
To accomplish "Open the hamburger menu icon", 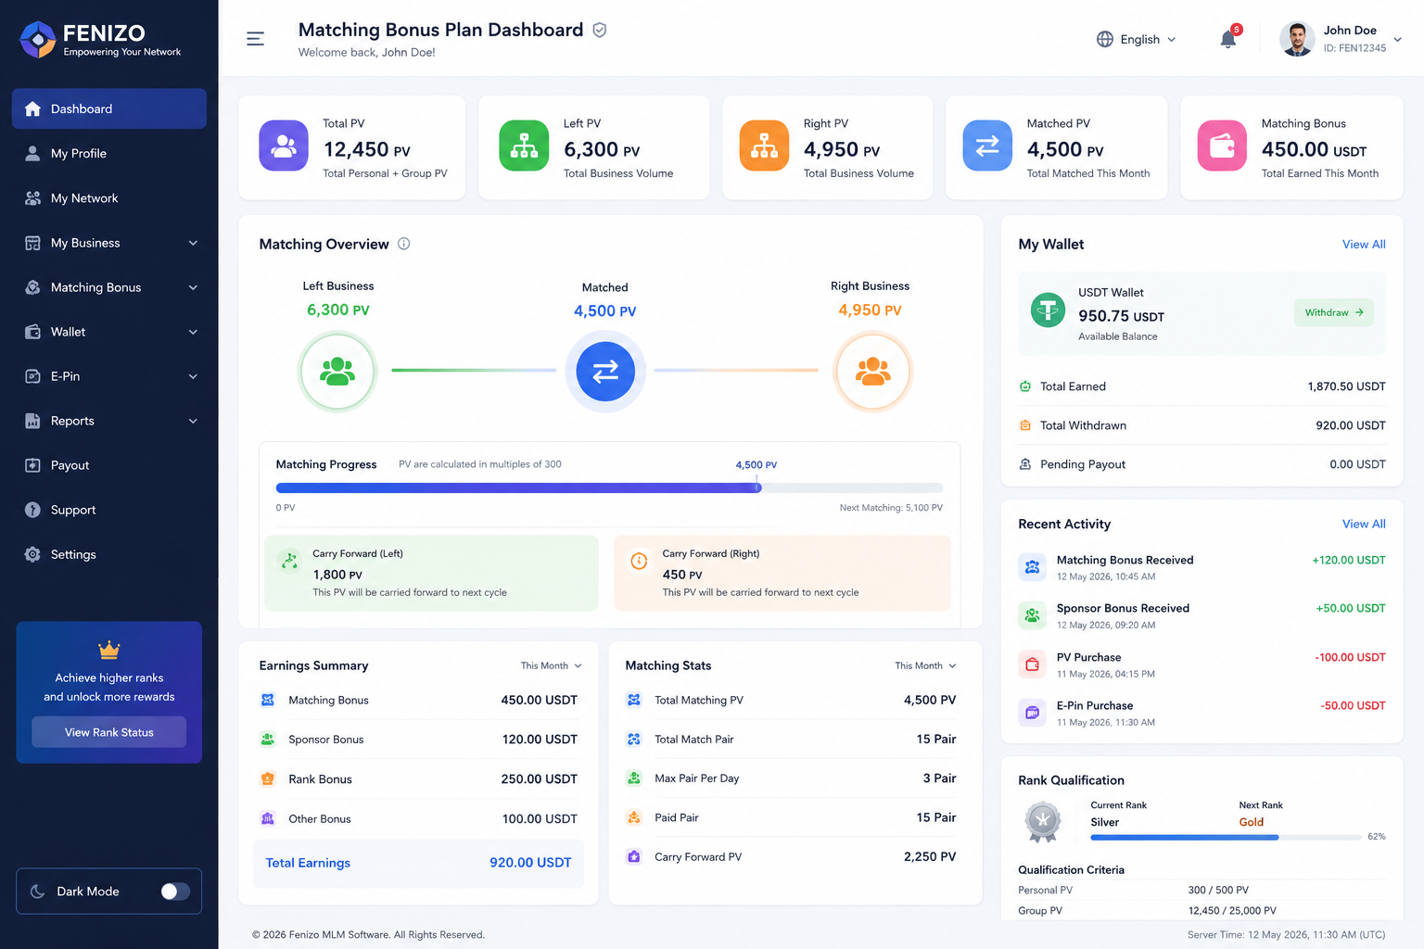I will point(255,39).
